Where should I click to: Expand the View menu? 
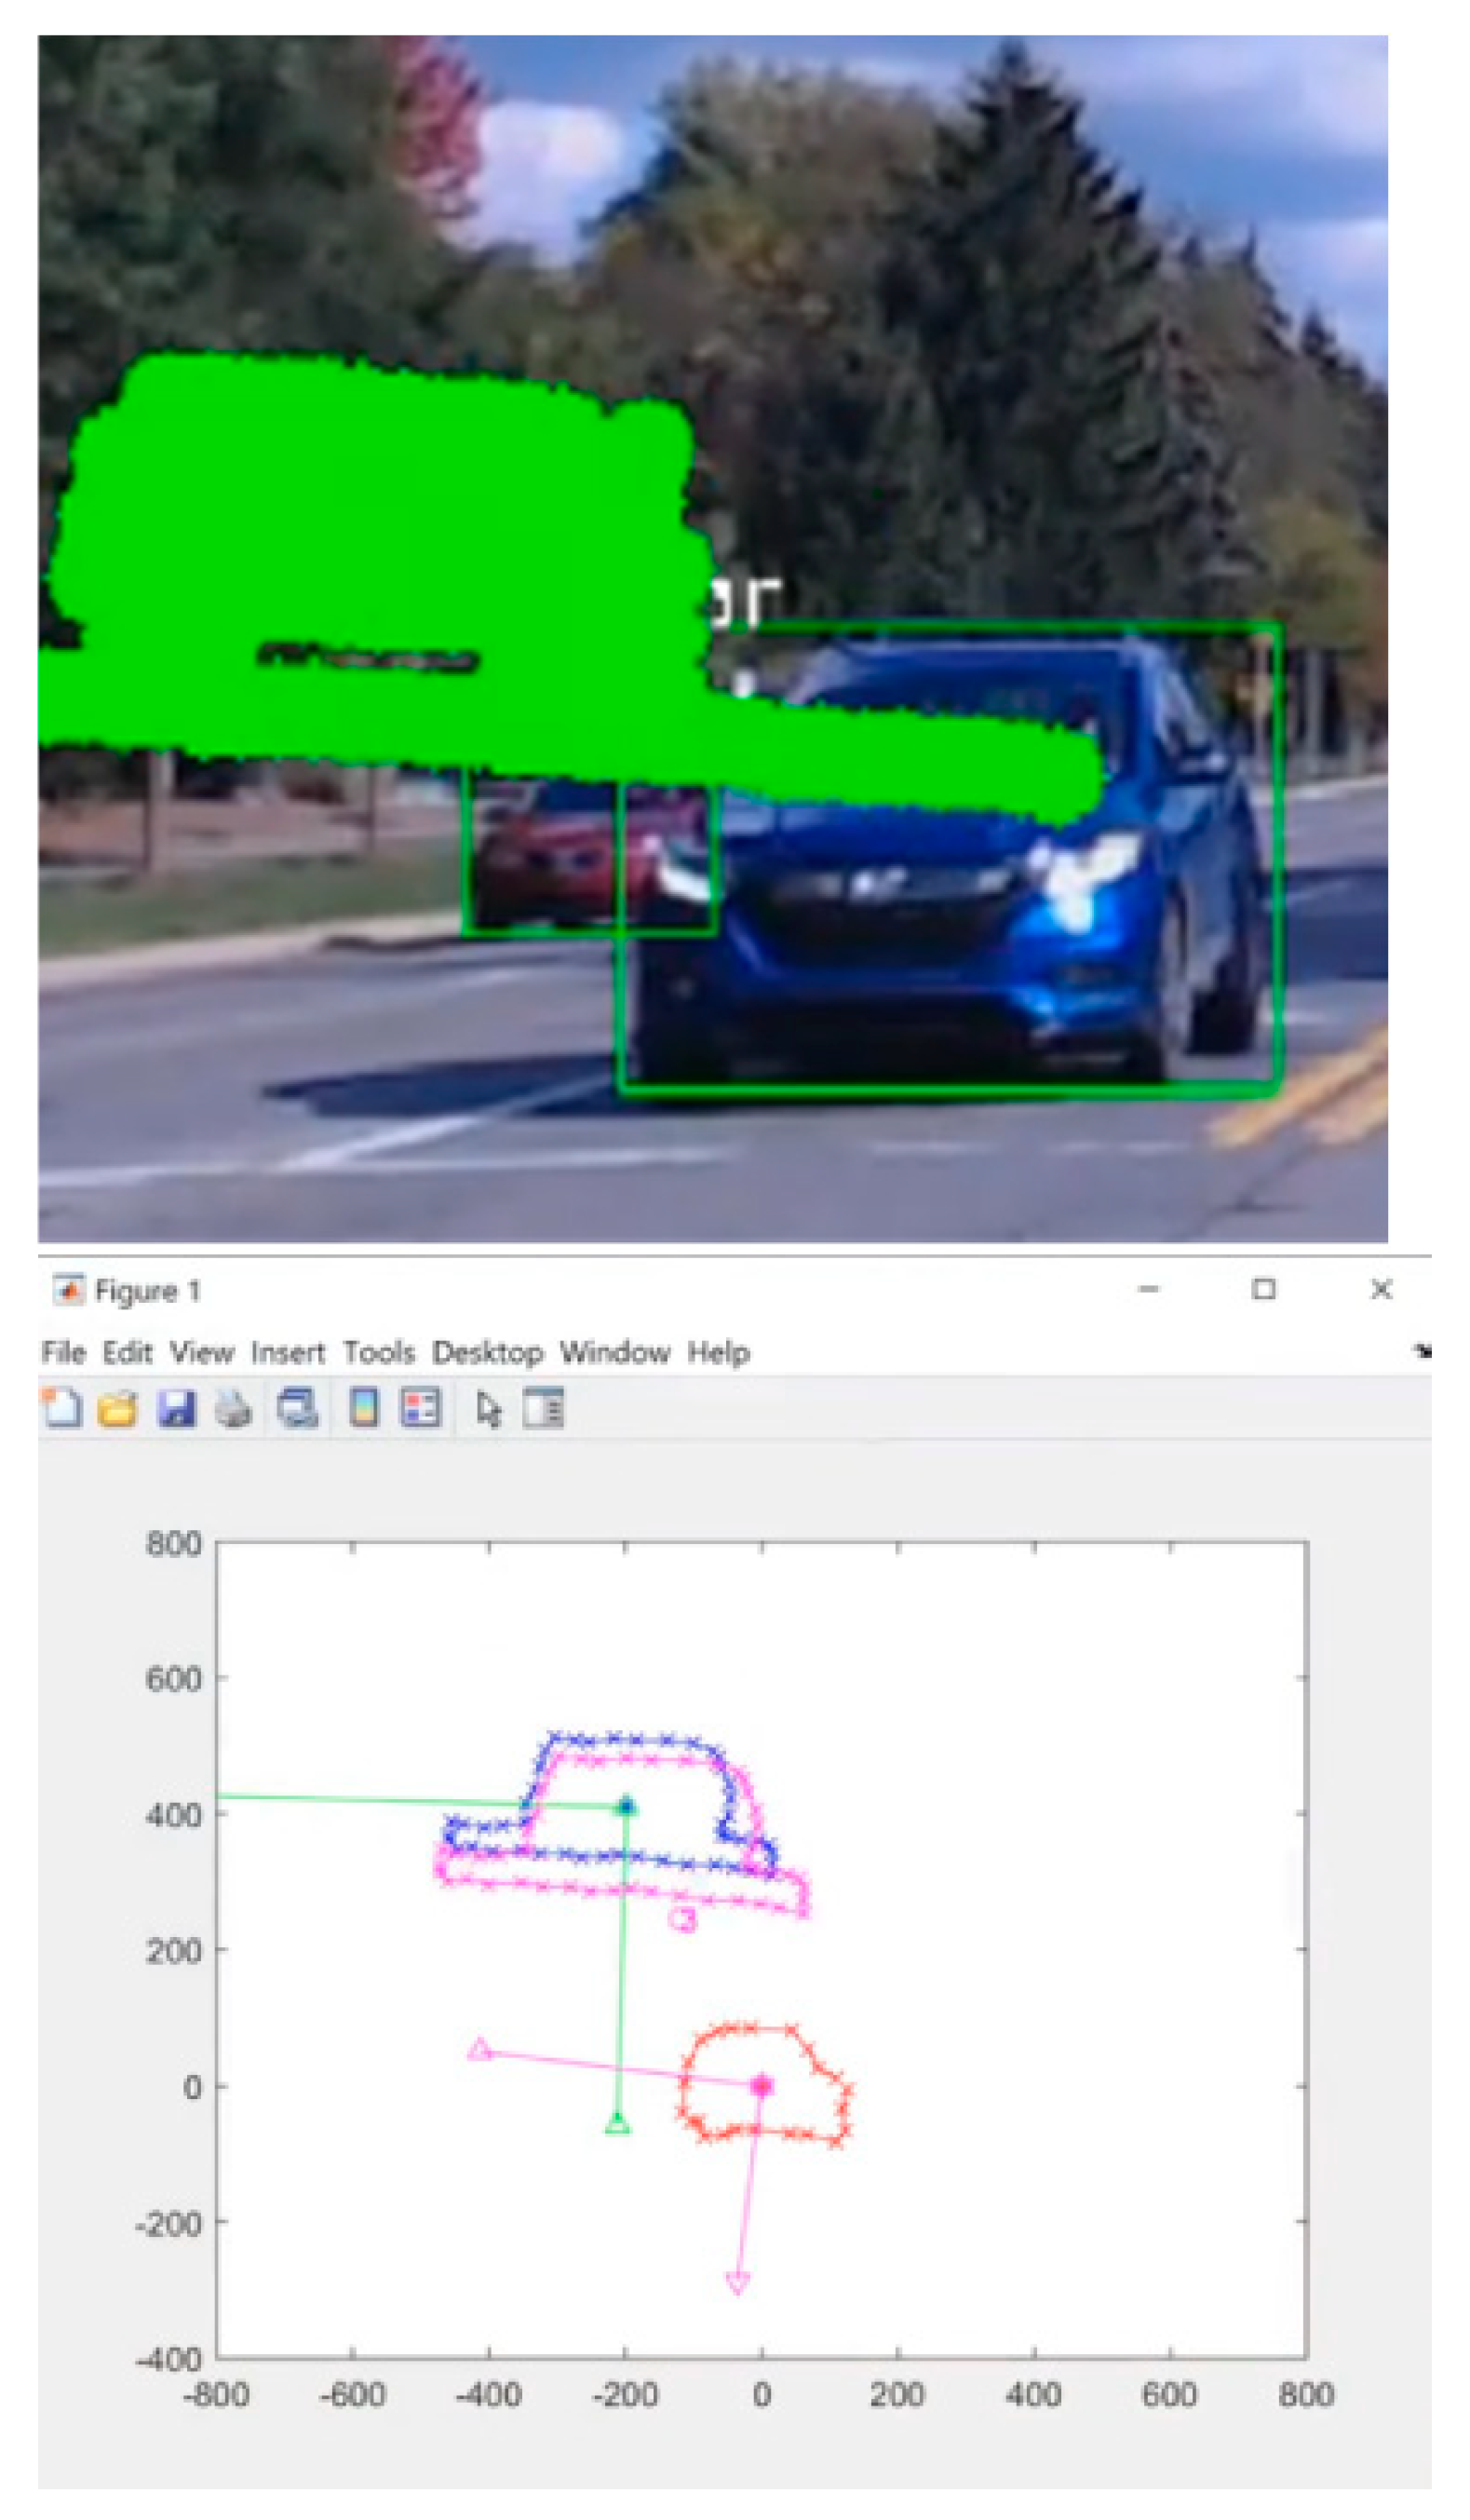point(201,1352)
